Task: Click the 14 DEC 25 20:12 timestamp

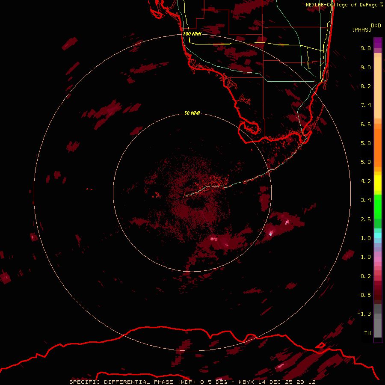Action: 287,382
